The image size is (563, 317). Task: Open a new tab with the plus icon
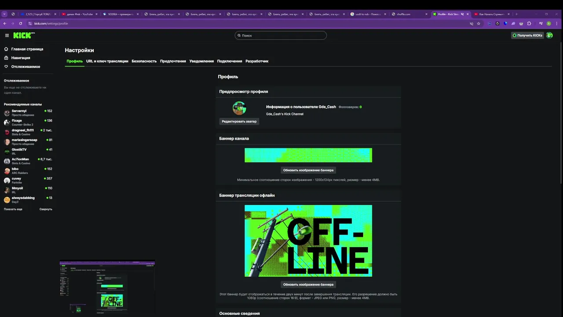(516, 14)
